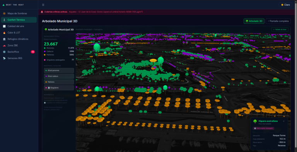
Task: Click the Perennes count 11.979
Action: 71,48
